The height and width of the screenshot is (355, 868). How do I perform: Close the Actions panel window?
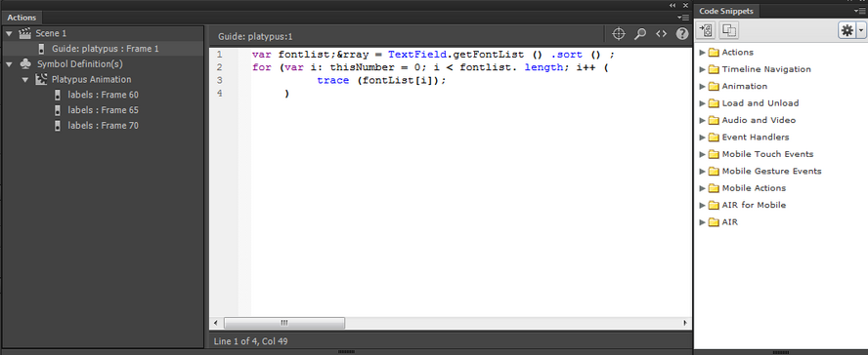(685, 5)
